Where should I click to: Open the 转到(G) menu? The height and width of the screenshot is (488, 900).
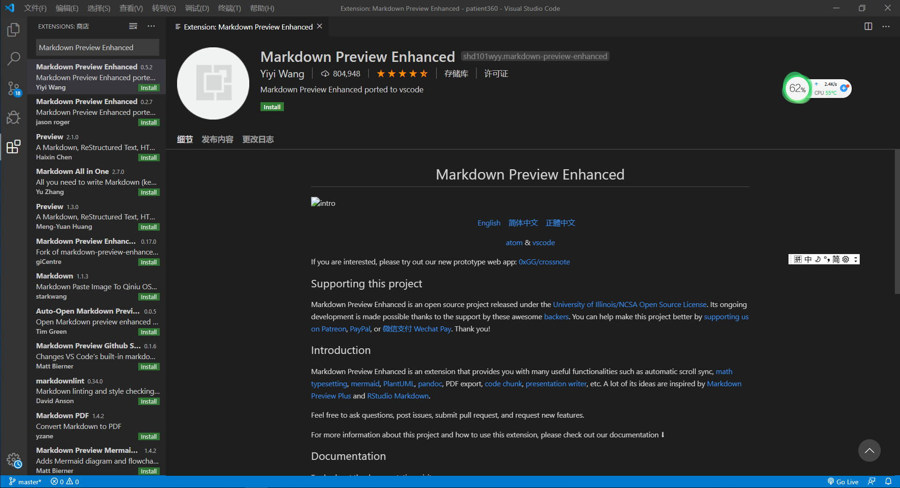164,8
